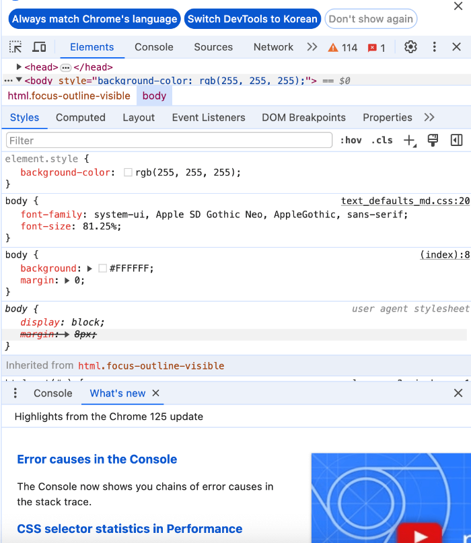Viewport: 471px width, 543px height.
Task: Edit the font-size 81.25% value
Action: click(x=100, y=226)
